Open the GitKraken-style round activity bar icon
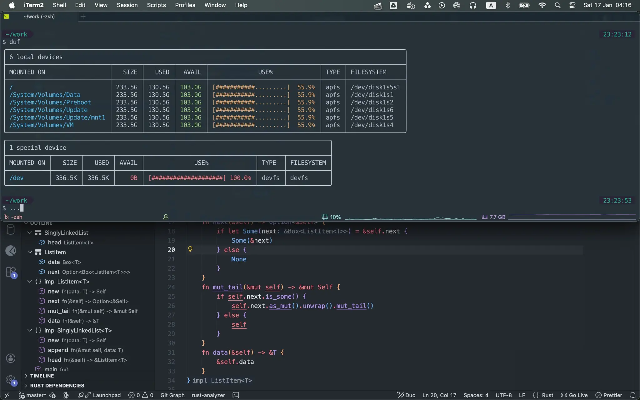This screenshot has height=400, width=640. tap(11, 251)
